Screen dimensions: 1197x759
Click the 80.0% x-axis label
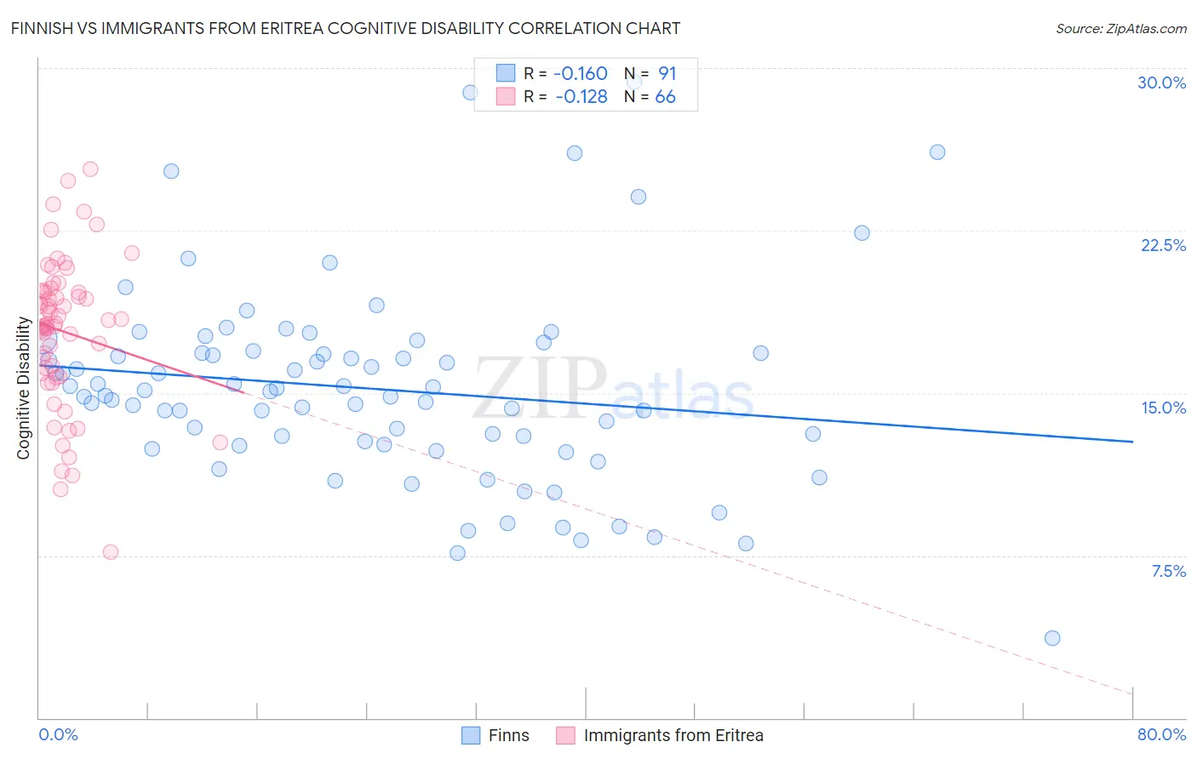coord(1161,734)
